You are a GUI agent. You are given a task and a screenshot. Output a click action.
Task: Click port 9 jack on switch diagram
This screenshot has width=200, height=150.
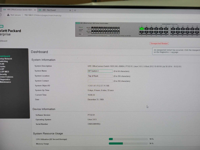pos(161,29)
